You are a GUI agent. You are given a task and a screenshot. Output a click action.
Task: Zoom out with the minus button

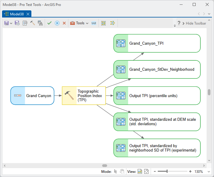tap(155, 171)
